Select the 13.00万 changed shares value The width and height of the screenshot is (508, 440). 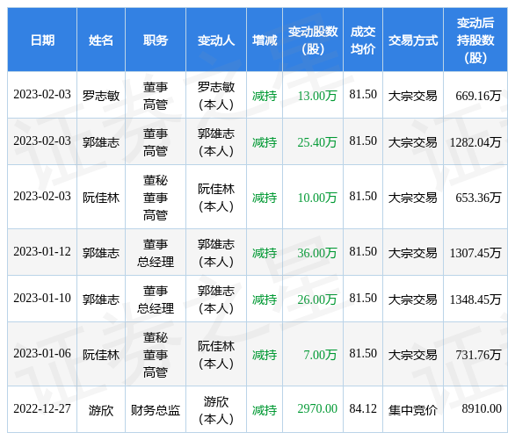pyautogui.click(x=317, y=96)
